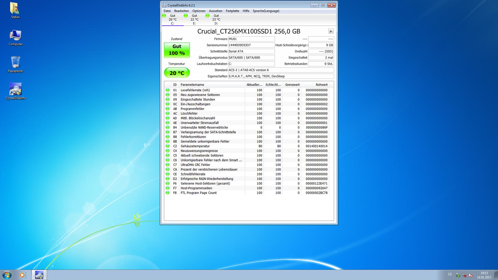Click status dot for Lesefehlerrate (roh)
This screenshot has width=498, height=280.
click(168, 90)
